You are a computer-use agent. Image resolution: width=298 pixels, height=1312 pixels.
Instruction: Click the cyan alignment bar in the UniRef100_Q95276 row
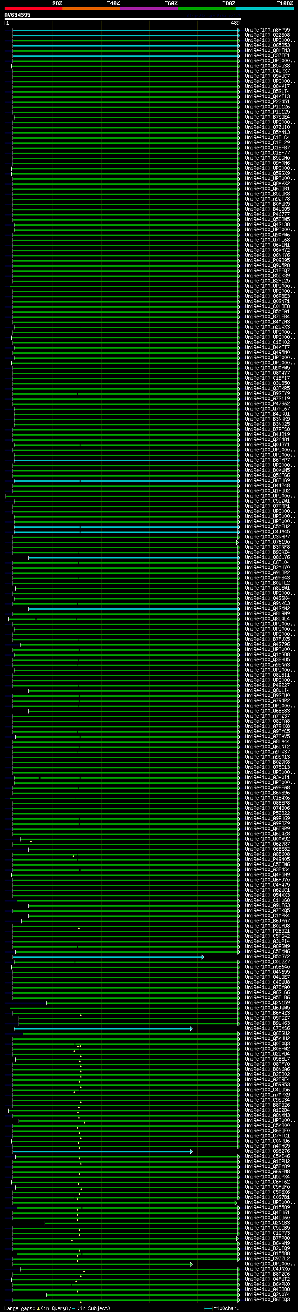point(102,1151)
